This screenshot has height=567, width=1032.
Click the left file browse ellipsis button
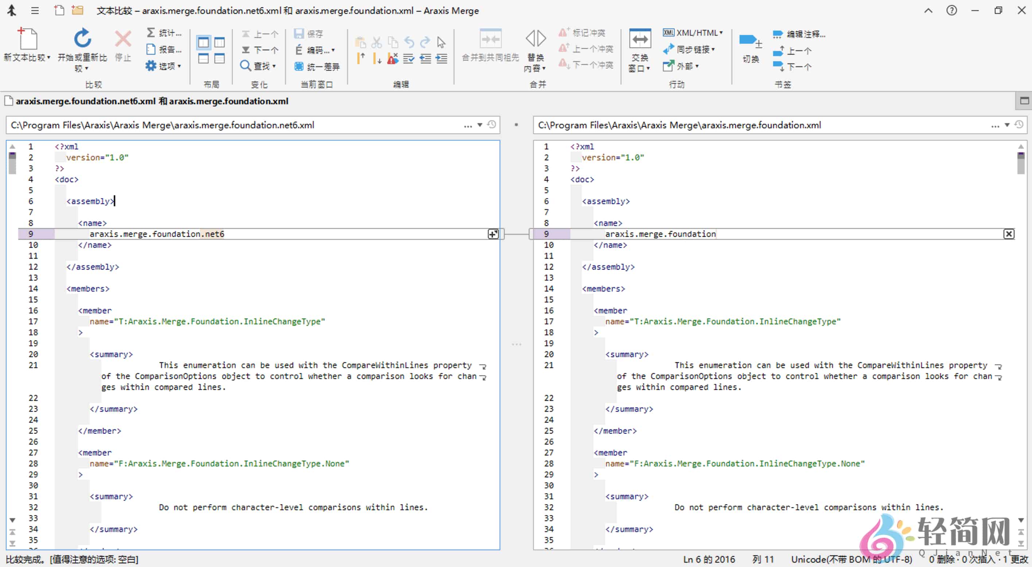(x=467, y=125)
